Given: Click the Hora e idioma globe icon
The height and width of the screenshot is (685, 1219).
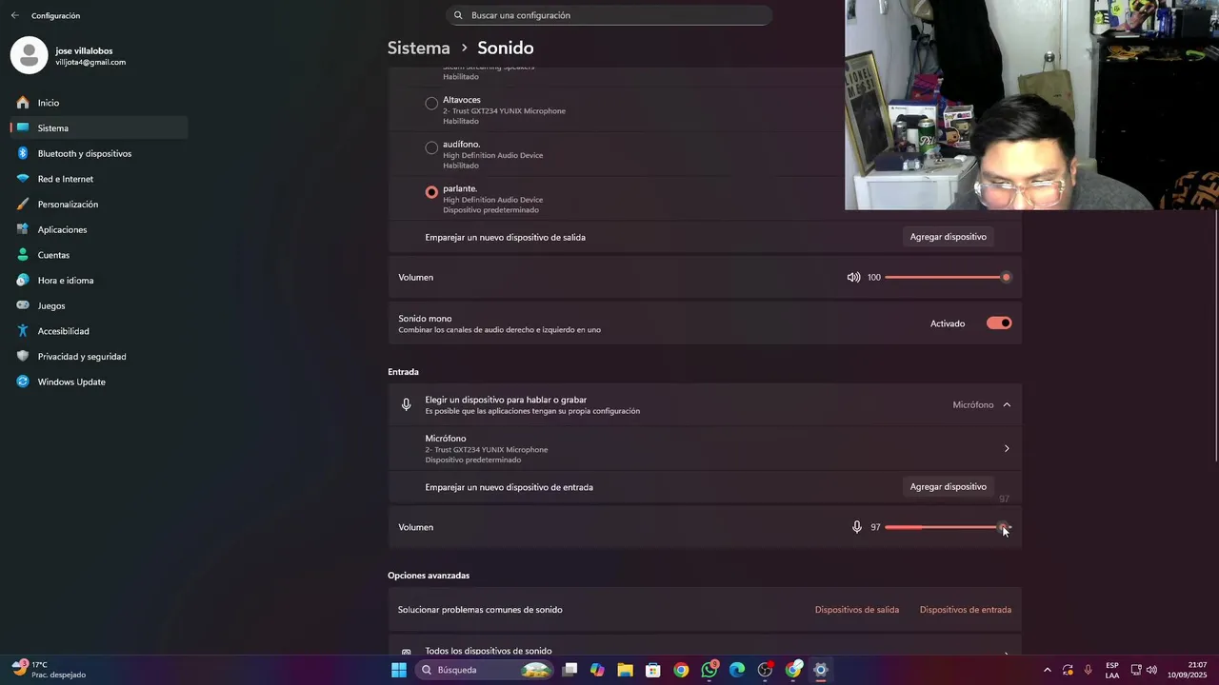Looking at the screenshot, I should (22, 281).
